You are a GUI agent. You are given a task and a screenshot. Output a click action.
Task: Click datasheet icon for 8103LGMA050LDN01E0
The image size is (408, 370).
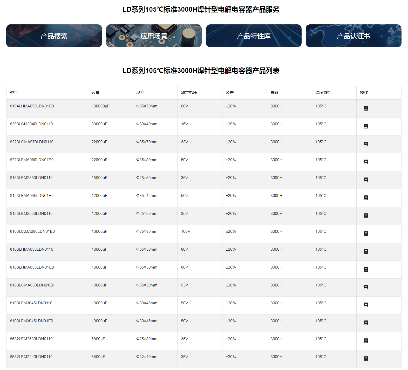[x=366, y=287]
